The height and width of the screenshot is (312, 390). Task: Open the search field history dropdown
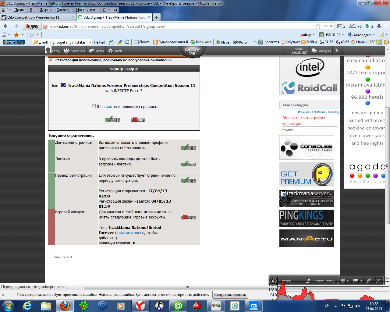90,42
